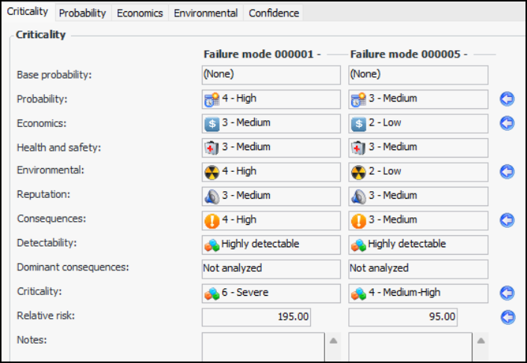The height and width of the screenshot is (363, 527).
Task: Click the speaker icon in the Failure mode 000005 Reputation field
Action: [x=358, y=196]
